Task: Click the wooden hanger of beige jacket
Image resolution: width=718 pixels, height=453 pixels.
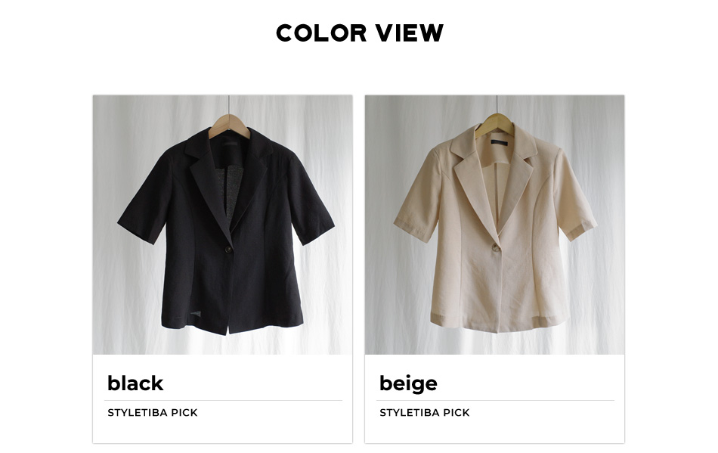Action: coord(494,124)
